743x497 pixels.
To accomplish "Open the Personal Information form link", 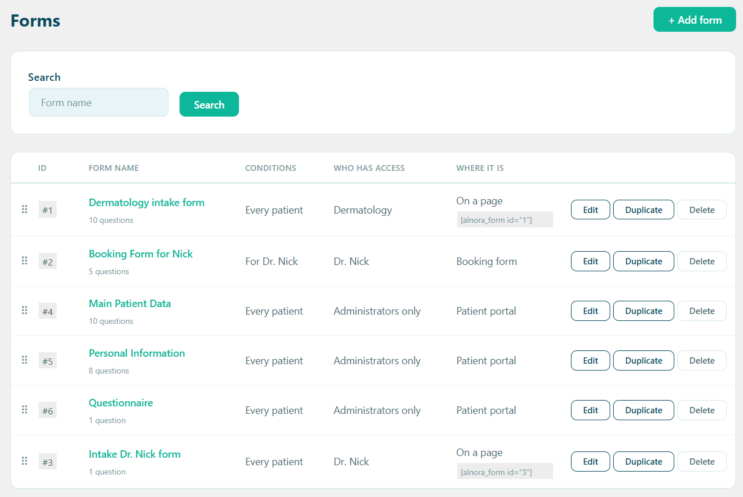I will [137, 353].
